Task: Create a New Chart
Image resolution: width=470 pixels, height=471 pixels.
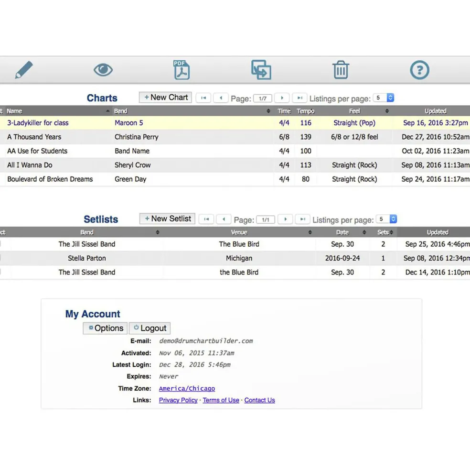Action: tap(165, 98)
